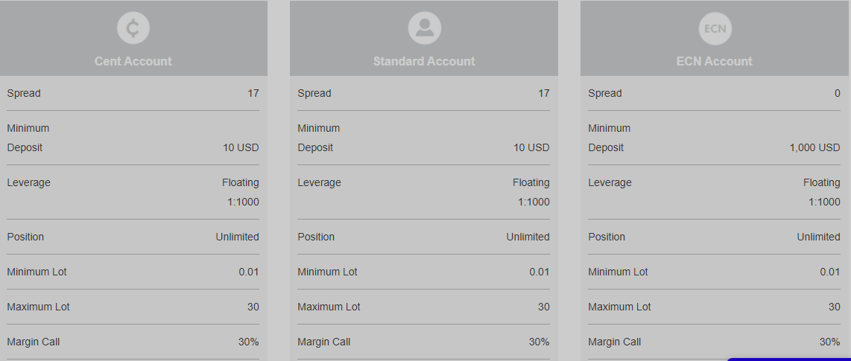851x361 pixels.
Task: Click the Cent Account Maximum Lot label
Action: click(39, 307)
